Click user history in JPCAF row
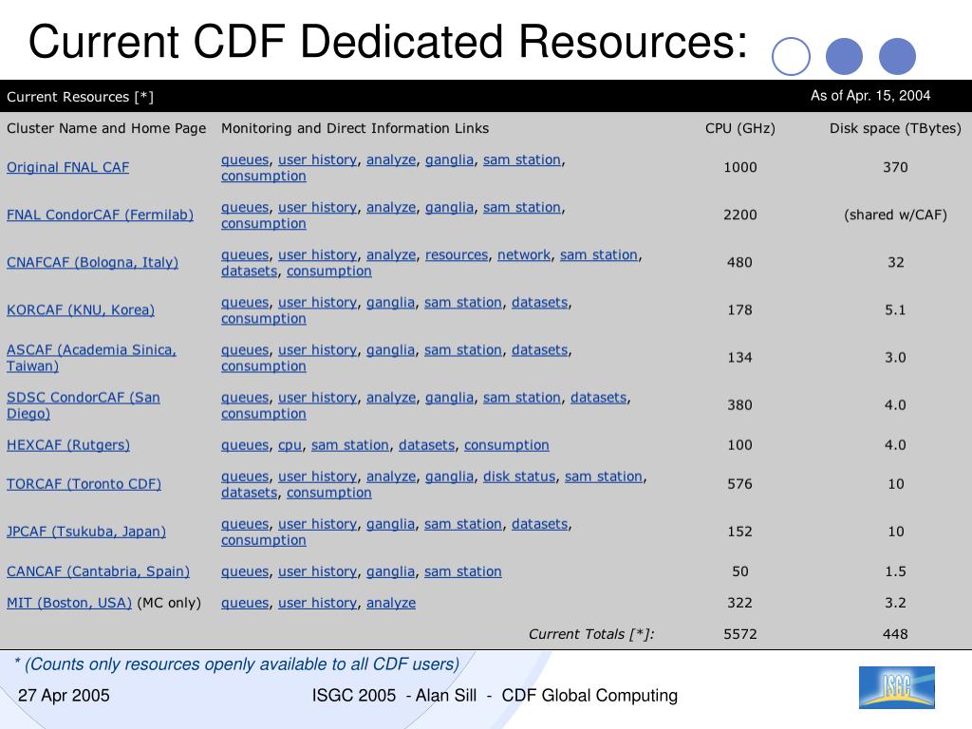Screen dimensions: 972x729 317,524
